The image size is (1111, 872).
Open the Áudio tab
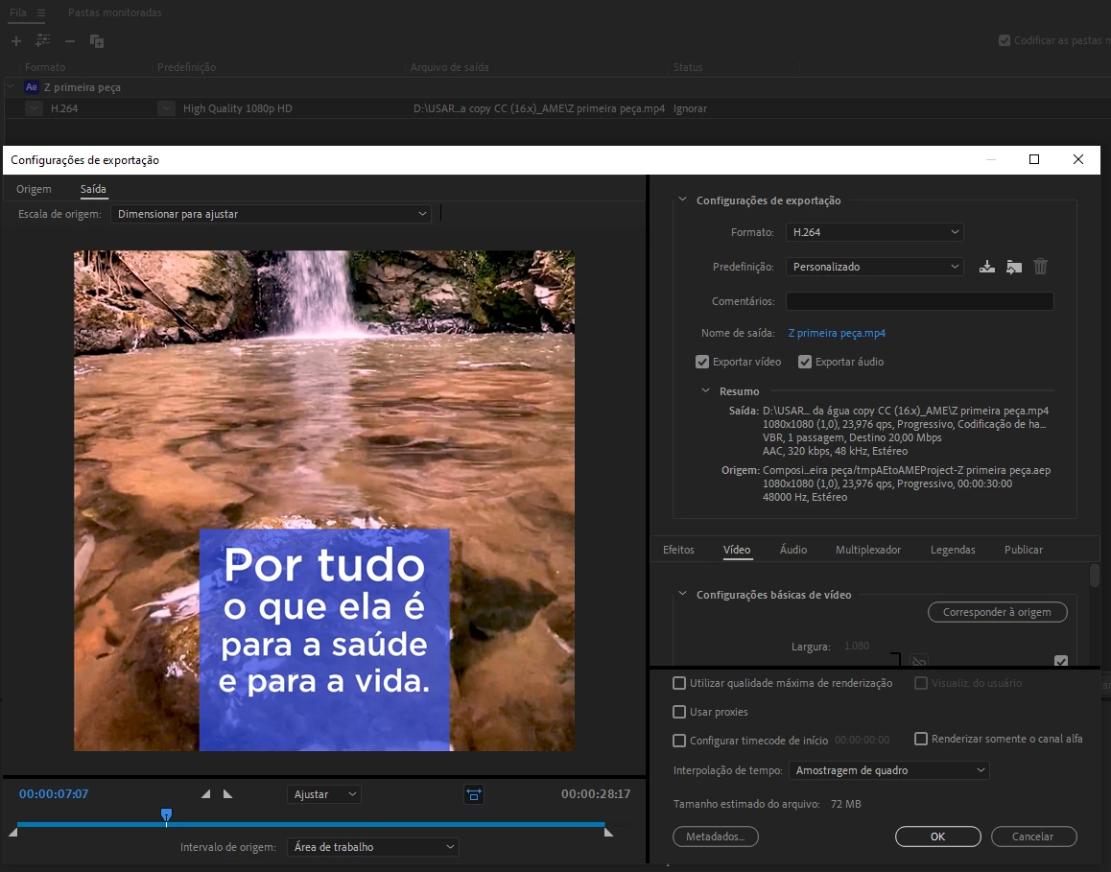tap(792, 550)
